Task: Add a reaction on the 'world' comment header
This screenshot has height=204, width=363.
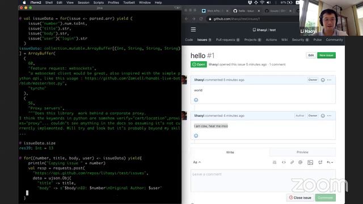Action: (323, 80)
